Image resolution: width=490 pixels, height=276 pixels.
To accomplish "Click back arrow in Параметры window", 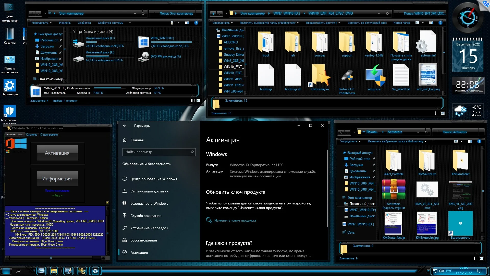I will click(125, 125).
